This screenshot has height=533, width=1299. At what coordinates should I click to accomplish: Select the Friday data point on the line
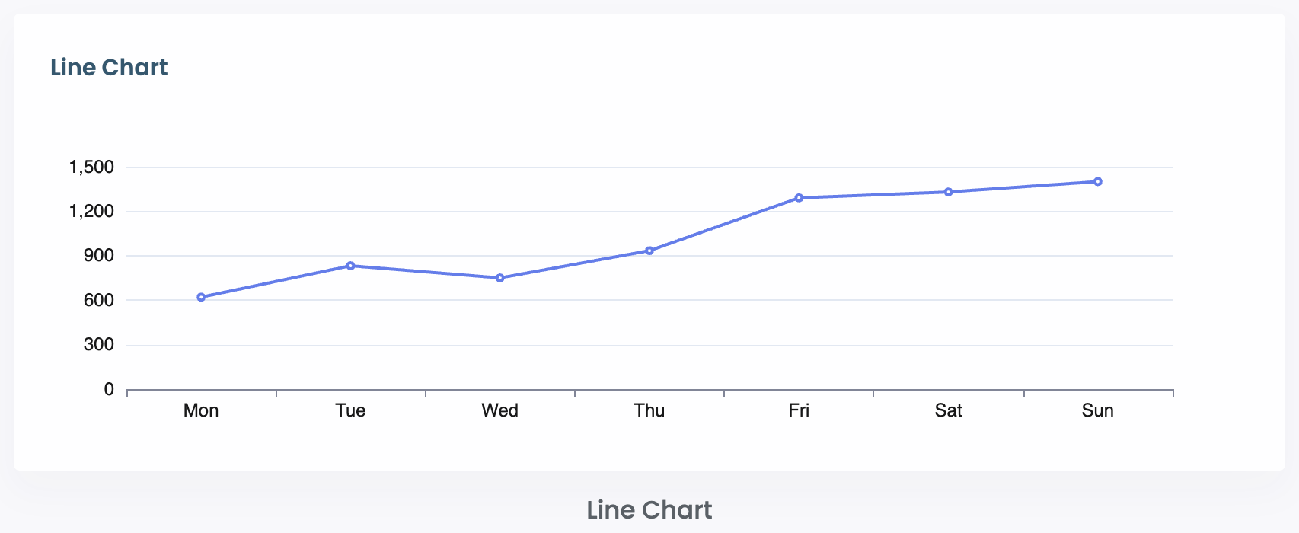(799, 198)
